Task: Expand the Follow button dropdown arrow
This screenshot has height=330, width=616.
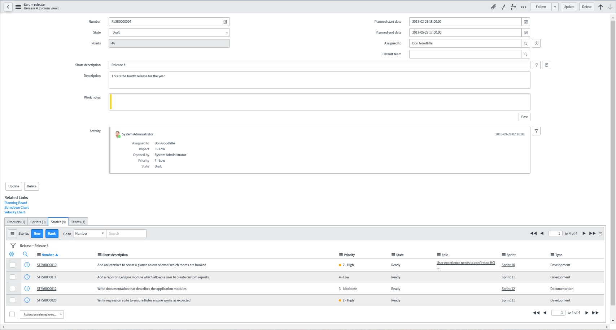Action: click(x=555, y=7)
